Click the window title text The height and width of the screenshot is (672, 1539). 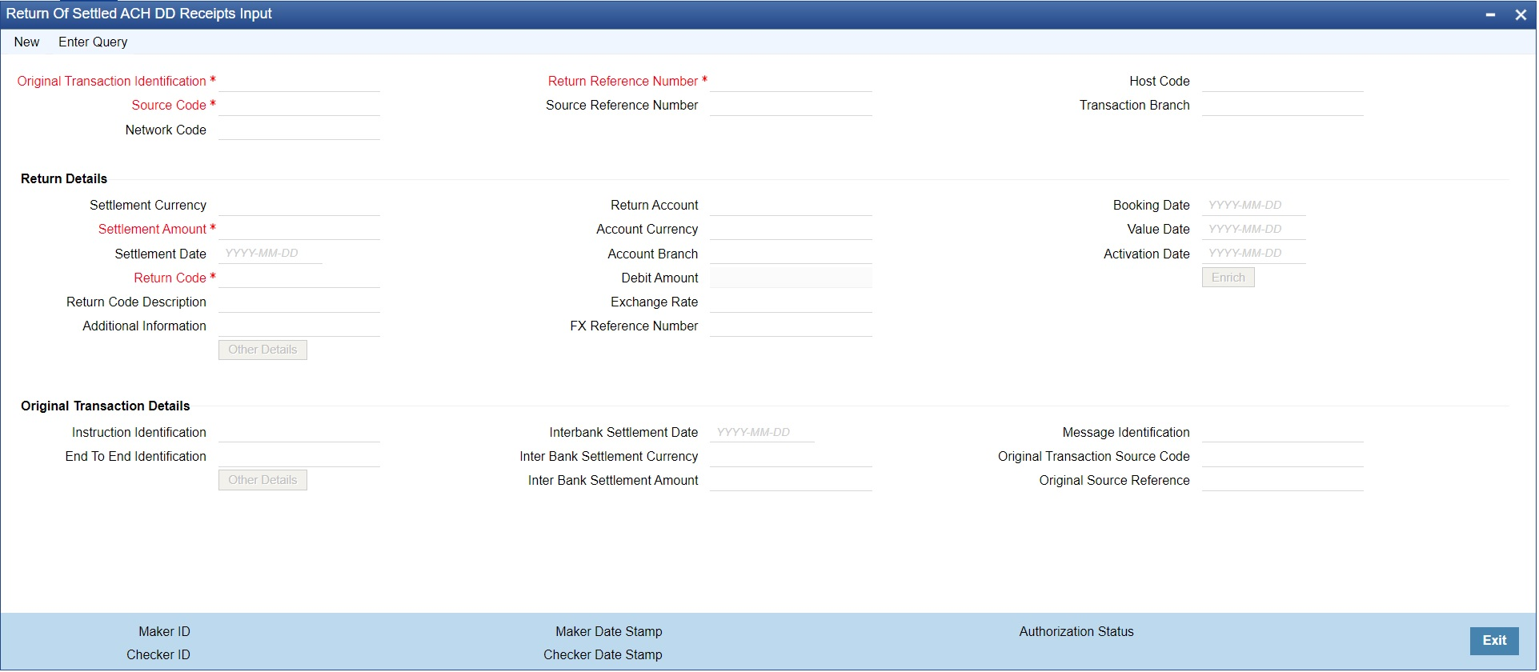[139, 14]
